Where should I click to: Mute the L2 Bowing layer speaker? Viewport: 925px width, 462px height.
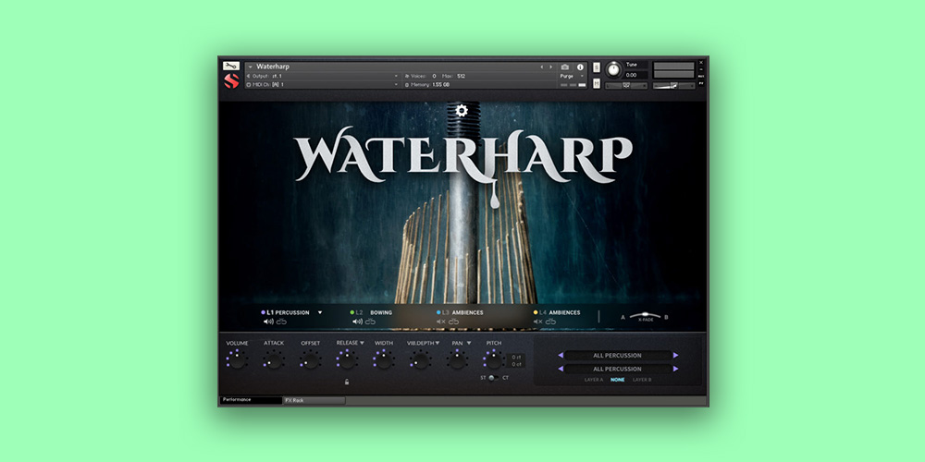pyautogui.click(x=357, y=322)
